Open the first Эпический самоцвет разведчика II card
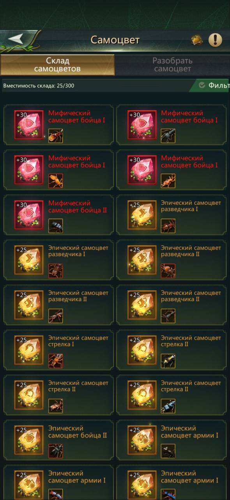The width and height of the screenshot is (230, 500). tap(171, 260)
